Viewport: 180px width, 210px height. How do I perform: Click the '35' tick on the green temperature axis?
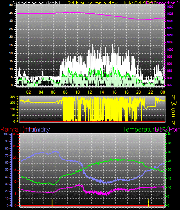click(x=169, y=143)
